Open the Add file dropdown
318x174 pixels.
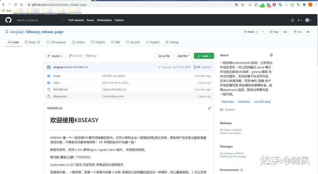183,56
